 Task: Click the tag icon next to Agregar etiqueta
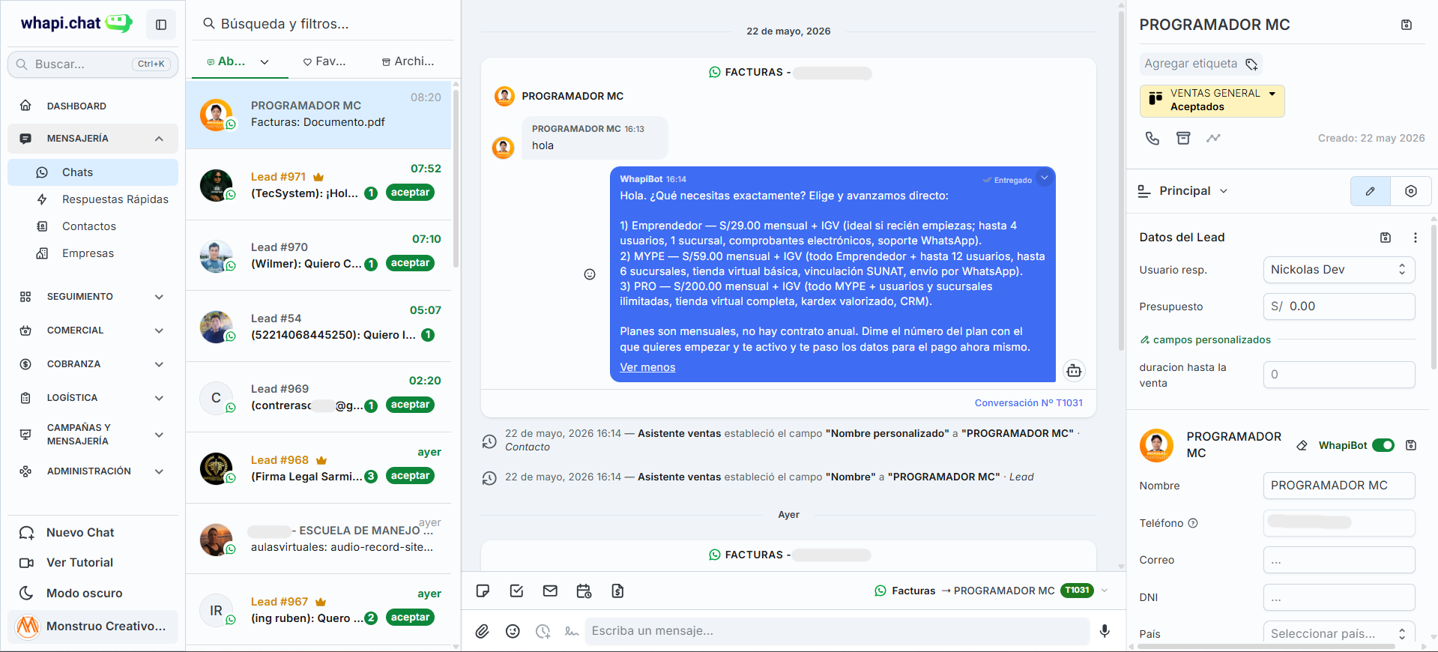coord(1251,64)
